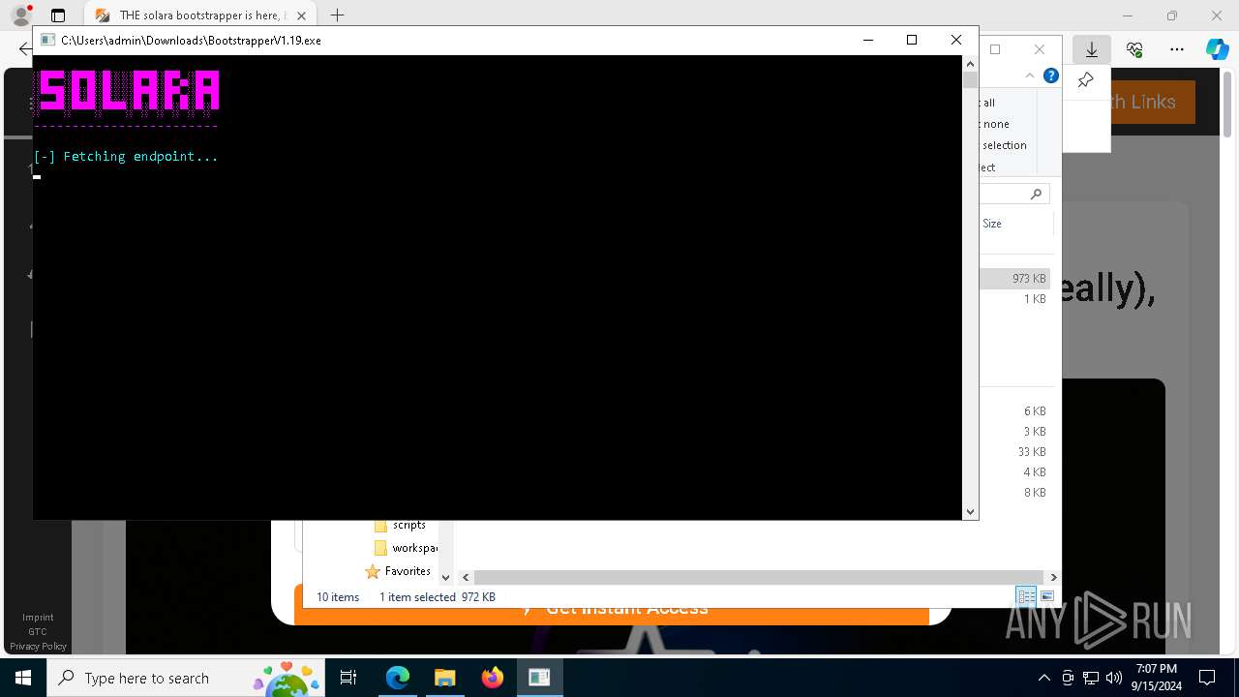Click the File Explorer help question mark
Screen dimensions: 1239x697
1051,76
